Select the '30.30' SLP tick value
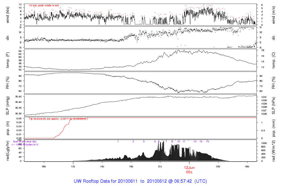The image size is (281, 192). click(x=18, y=114)
